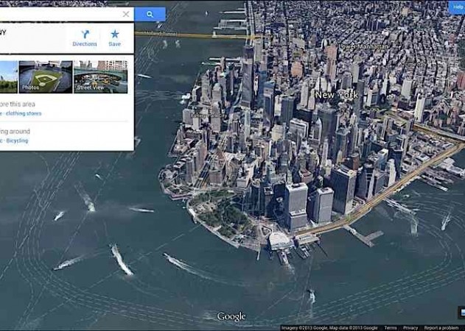Click the Google logo on the map
This screenshot has height=331, width=465.
231,317
